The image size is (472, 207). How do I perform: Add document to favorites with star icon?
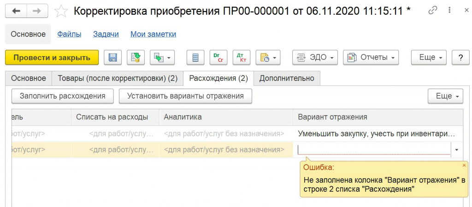click(61, 11)
